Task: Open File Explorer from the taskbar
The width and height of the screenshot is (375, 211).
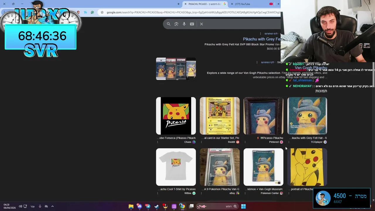Action: point(131,206)
